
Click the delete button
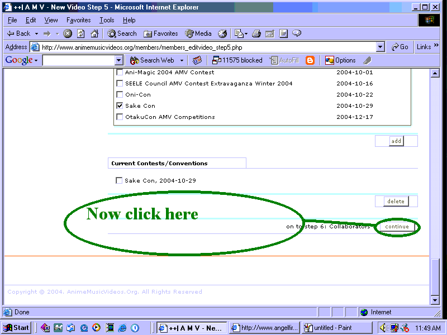pyautogui.click(x=396, y=201)
